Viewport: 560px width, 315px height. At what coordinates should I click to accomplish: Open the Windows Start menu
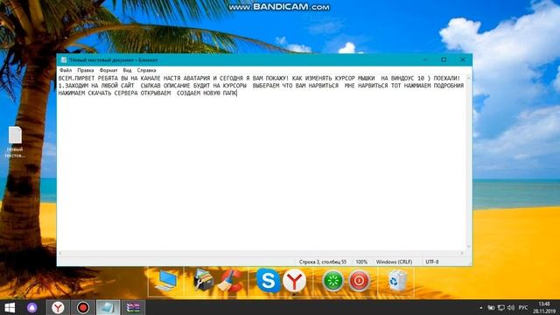point(10,307)
